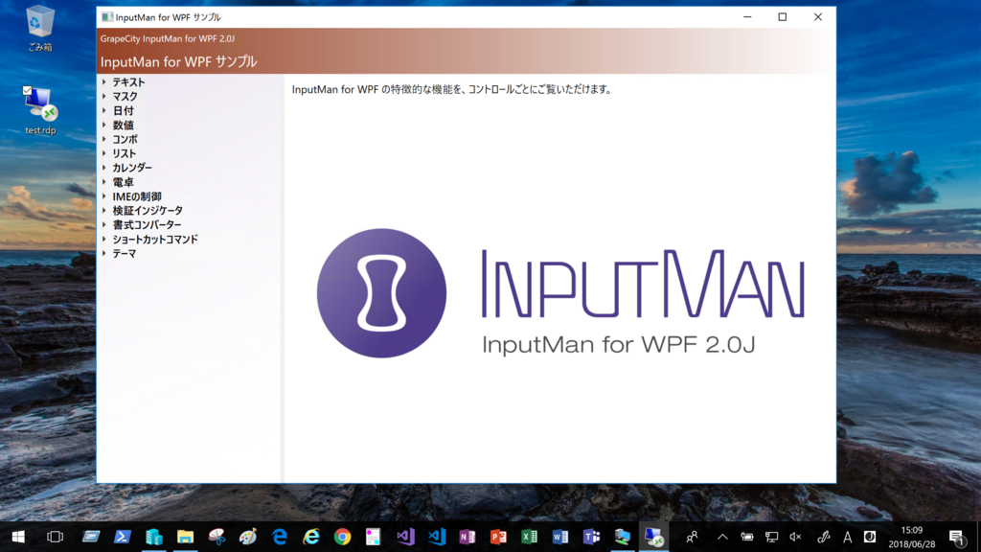
Task: Toggle the checkbox on test.rdp icon
Action: [27, 91]
